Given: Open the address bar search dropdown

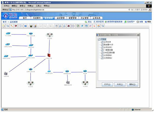Looking at the screenshot, I should pos(150,10).
